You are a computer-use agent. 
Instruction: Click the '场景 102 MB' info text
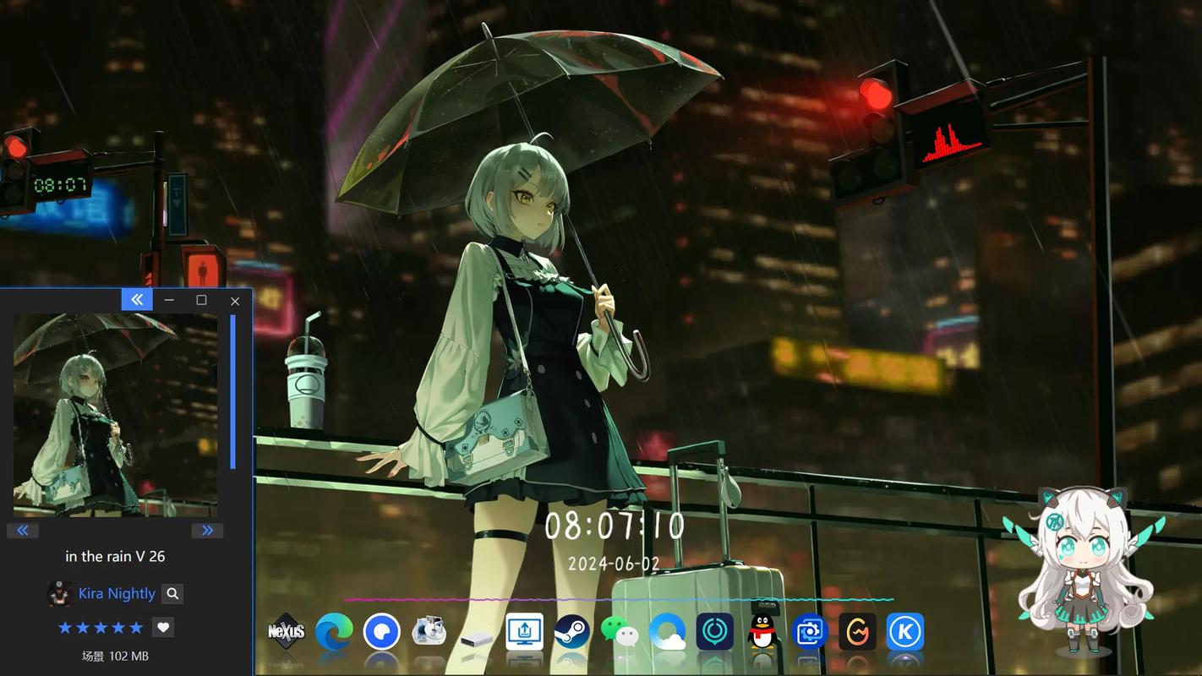[115, 656]
